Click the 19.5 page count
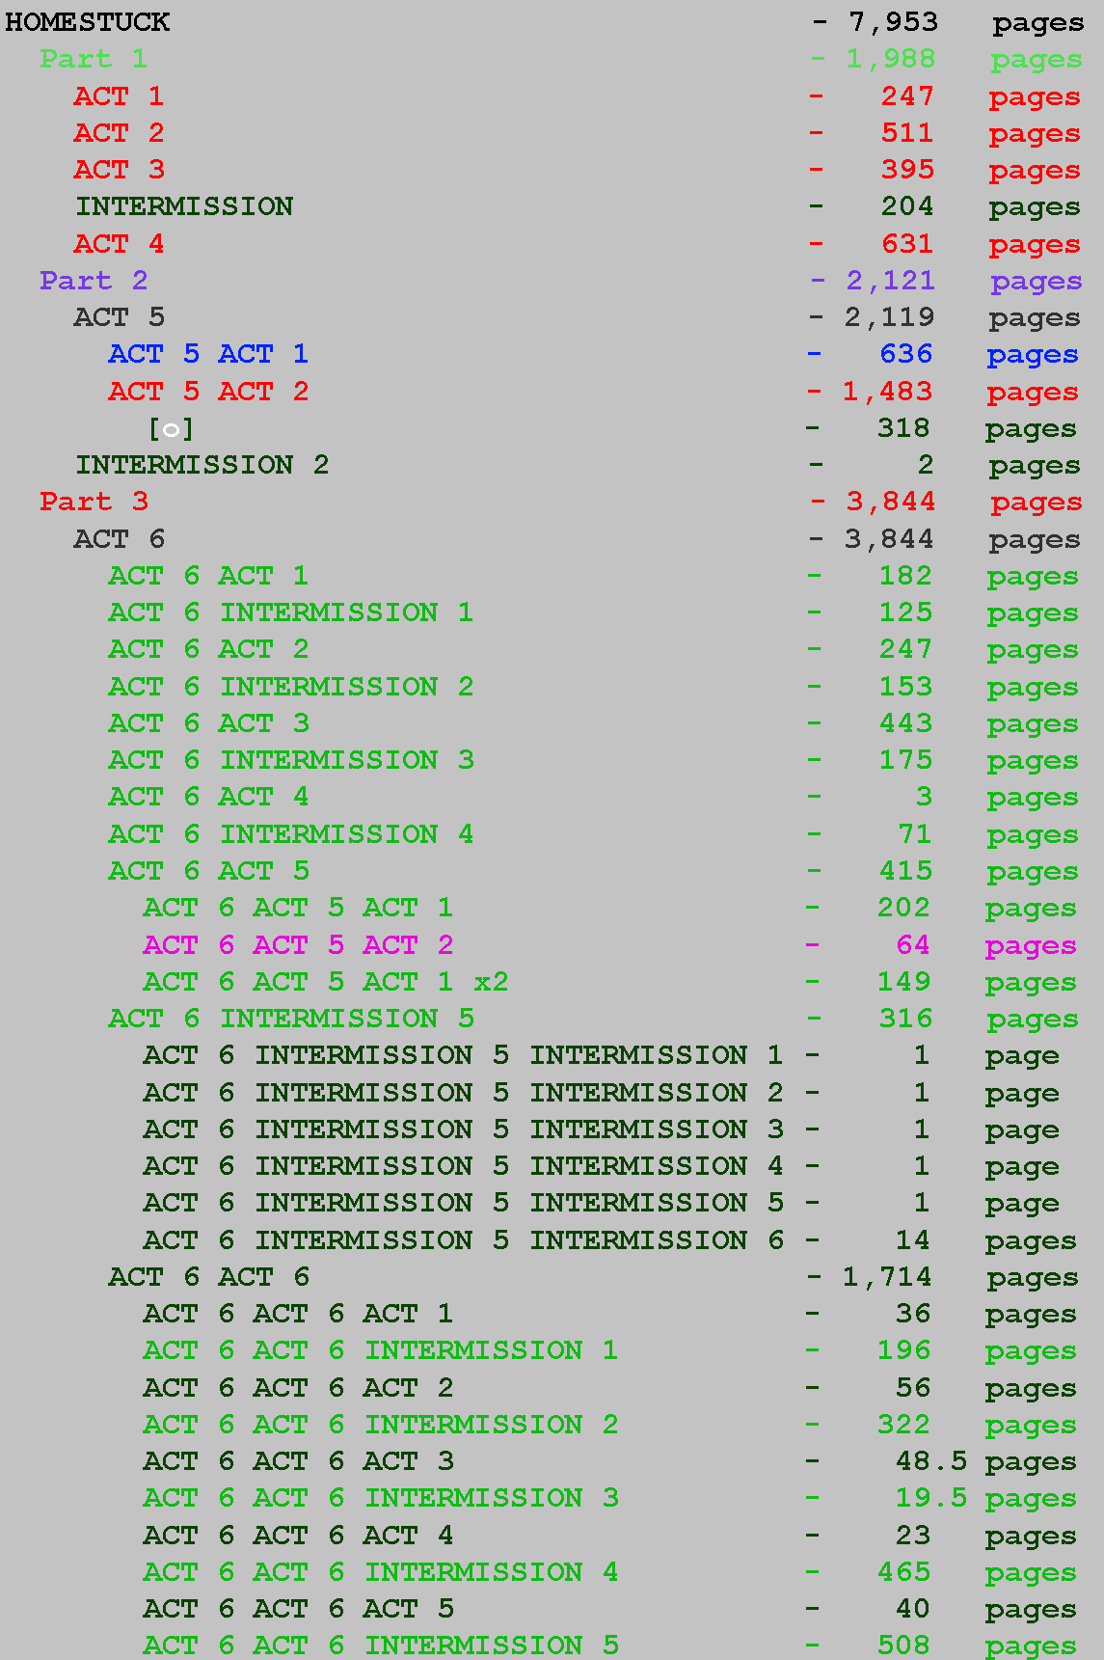 coord(931,1498)
